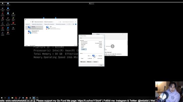
Task: Click the Disable button in Ethernet Status
Action: point(89,62)
